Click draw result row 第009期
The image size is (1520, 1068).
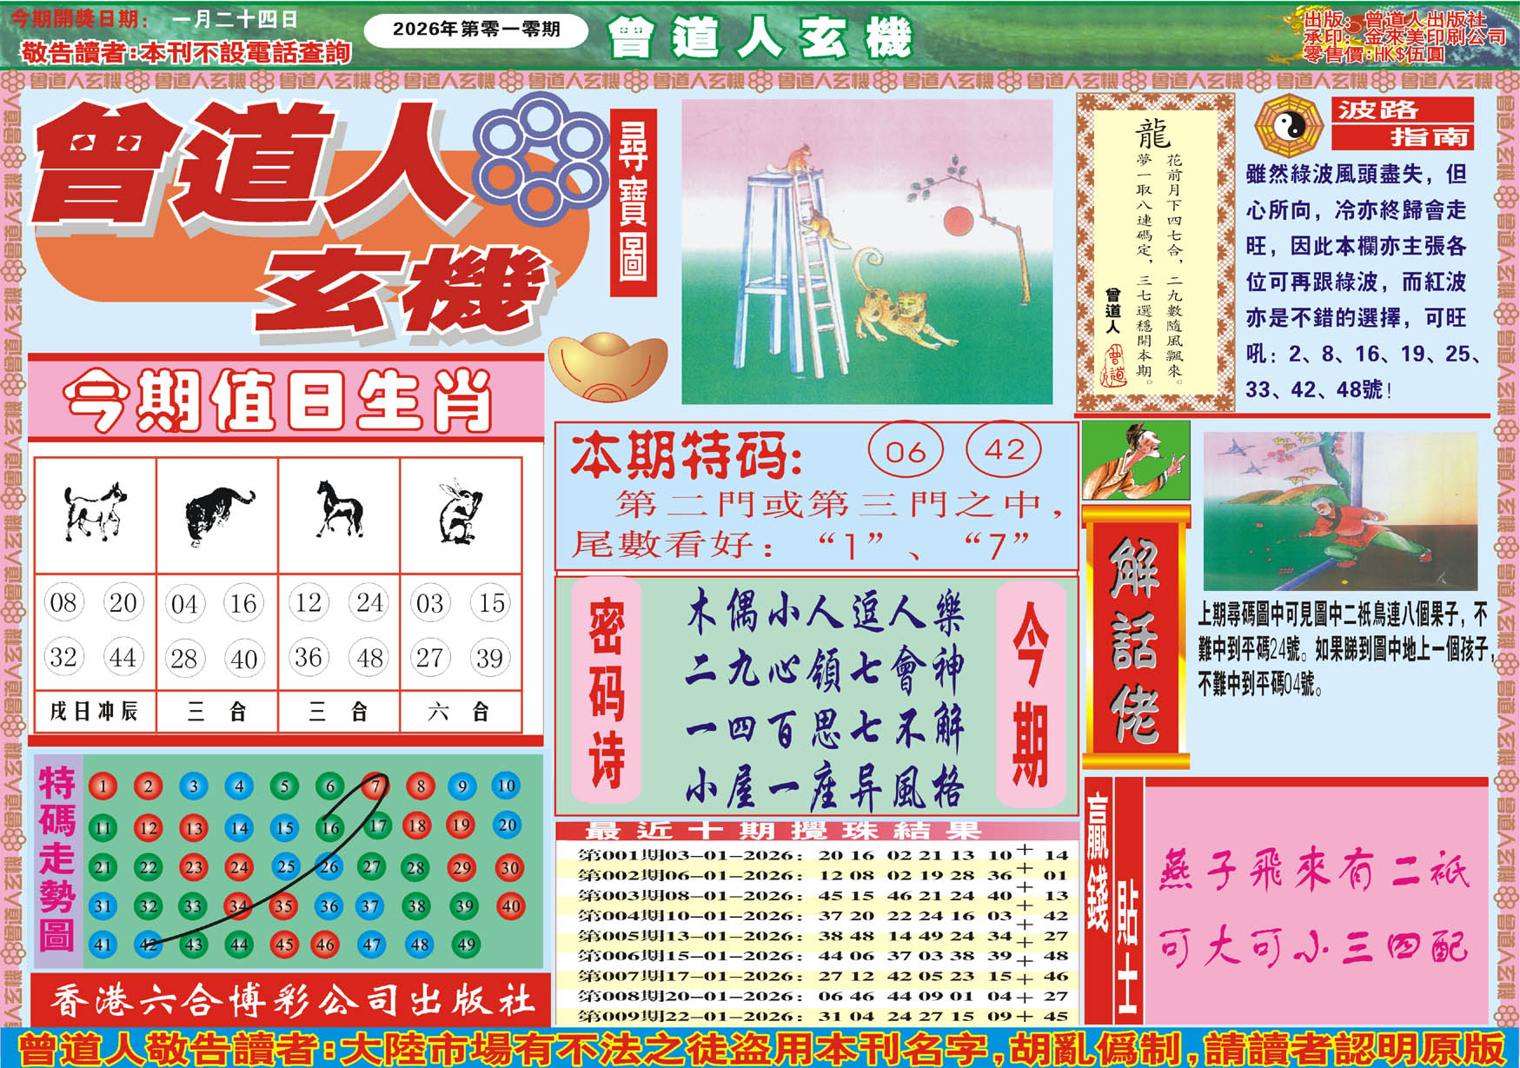[x=817, y=1015]
